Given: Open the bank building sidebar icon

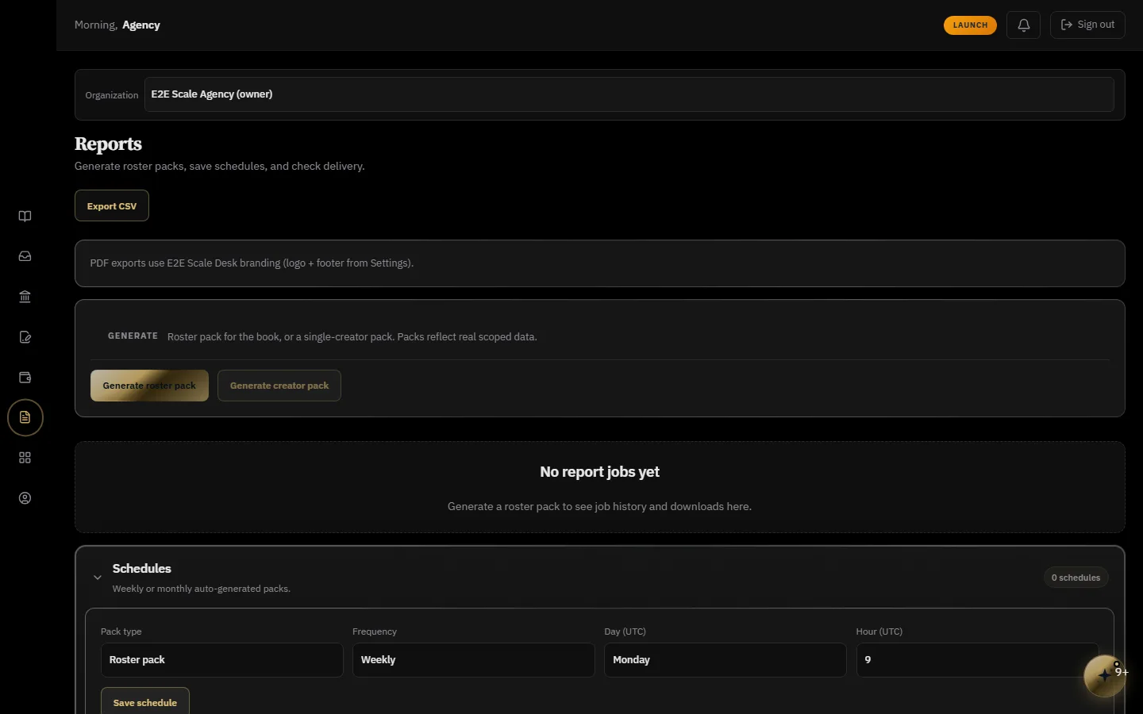Looking at the screenshot, I should click(25, 297).
